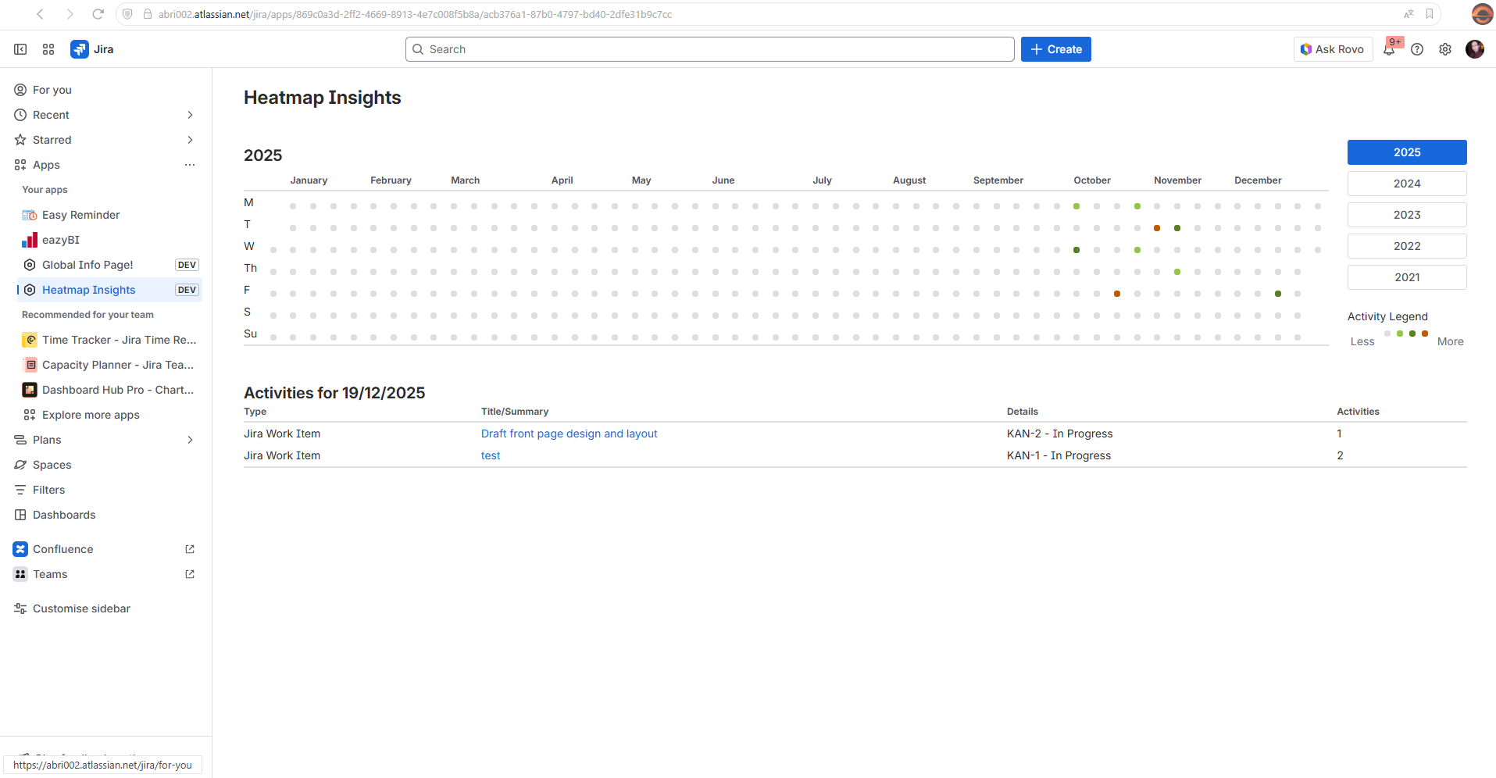Viewport: 1496px width, 778px height.
Task: Click the Time Tracker app icon
Action: coord(30,340)
